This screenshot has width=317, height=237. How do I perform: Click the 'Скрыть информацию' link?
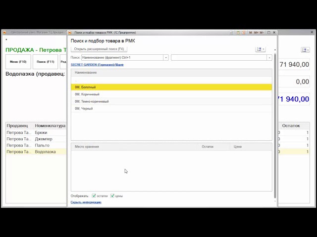[x=86, y=202]
